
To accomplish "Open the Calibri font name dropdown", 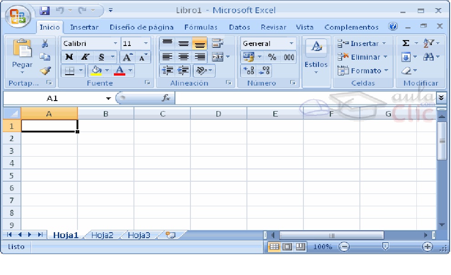I will tap(115, 43).
